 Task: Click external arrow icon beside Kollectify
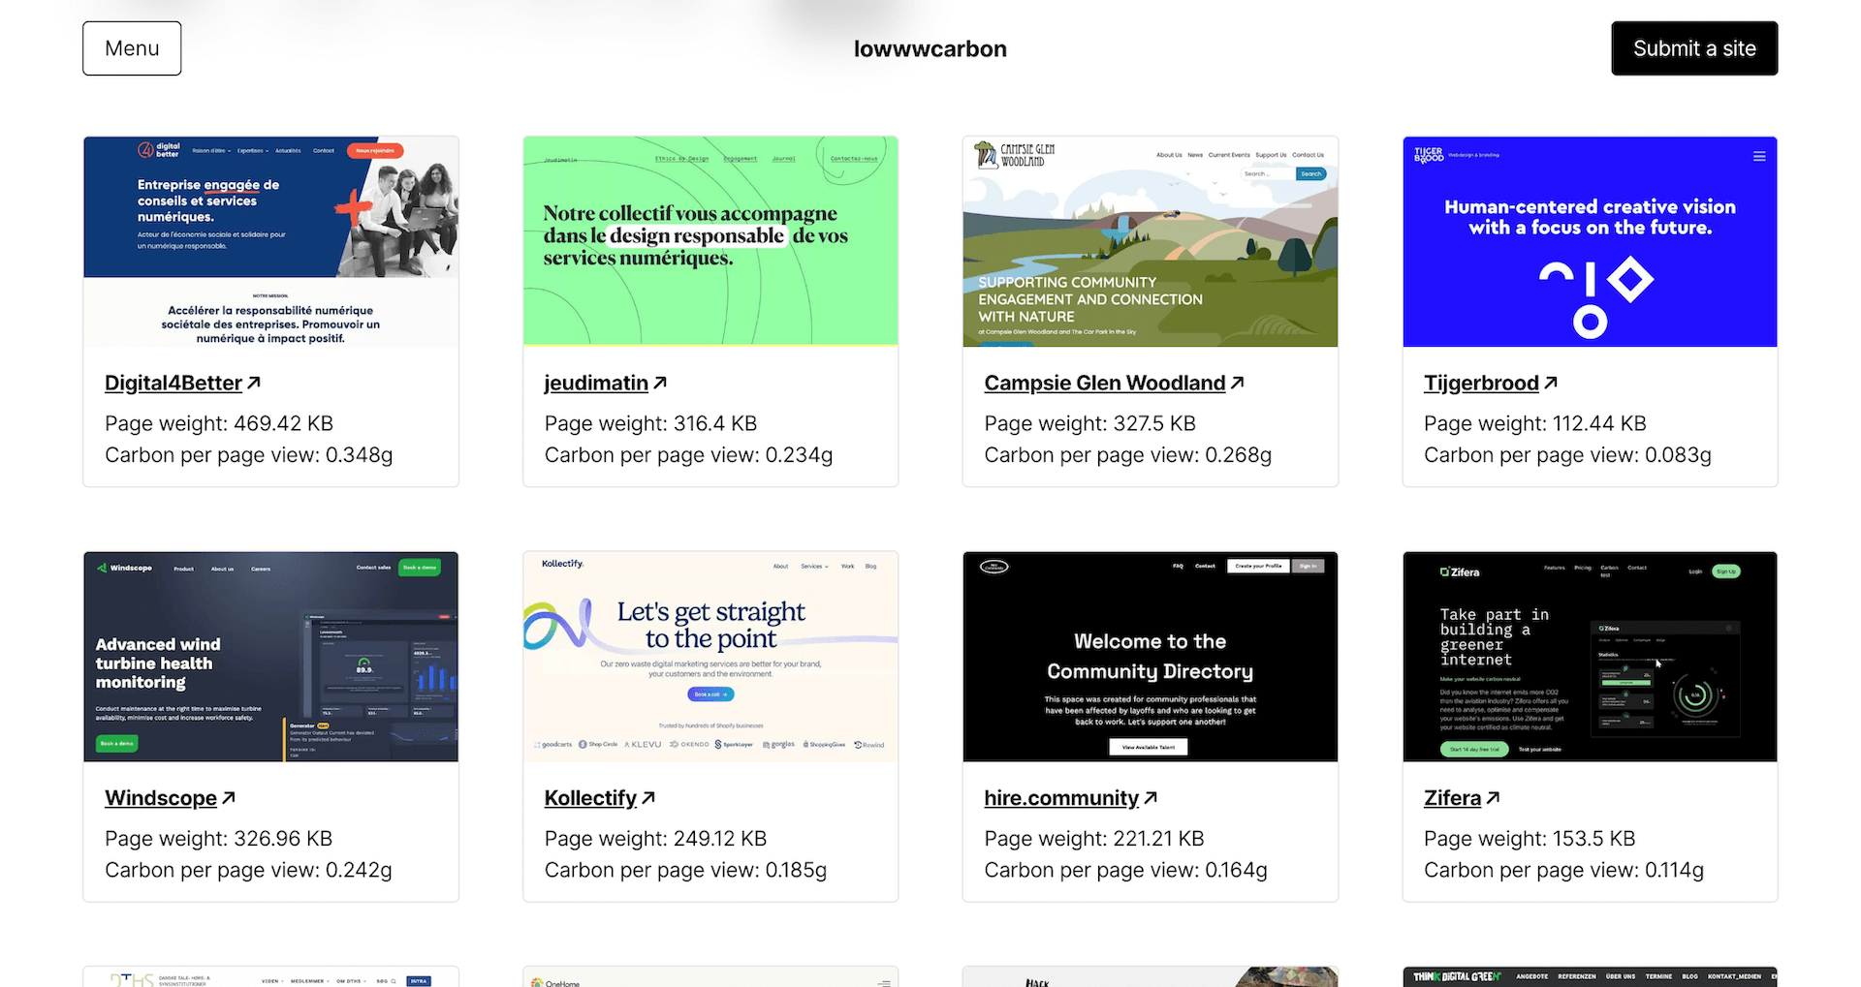(x=648, y=797)
